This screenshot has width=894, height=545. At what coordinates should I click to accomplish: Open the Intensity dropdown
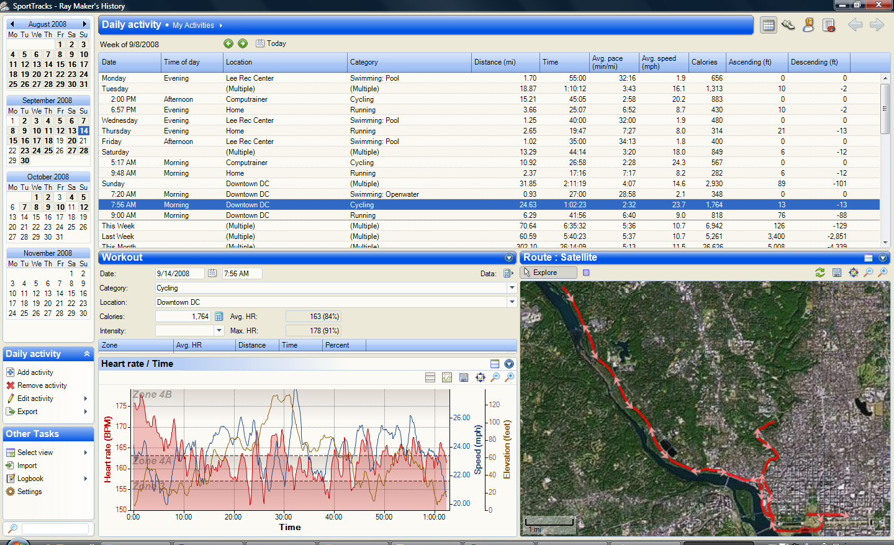point(219,331)
